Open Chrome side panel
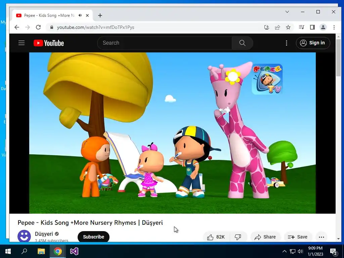344x258 pixels. coord(312,27)
